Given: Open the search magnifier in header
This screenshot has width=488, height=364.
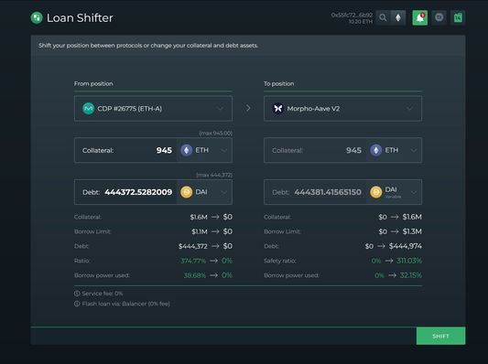Looking at the screenshot, I should tap(383, 17).
